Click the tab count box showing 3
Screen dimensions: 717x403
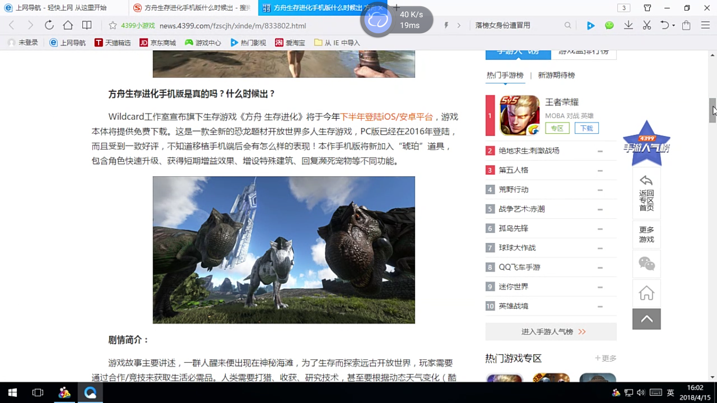click(x=624, y=8)
